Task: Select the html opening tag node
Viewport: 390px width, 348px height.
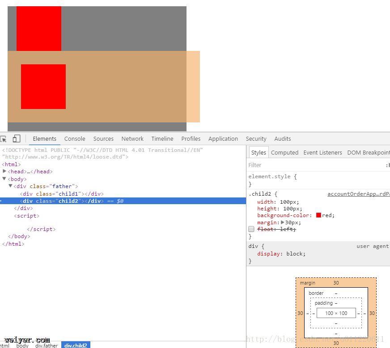Action: pyautogui.click(x=11, y=164)
